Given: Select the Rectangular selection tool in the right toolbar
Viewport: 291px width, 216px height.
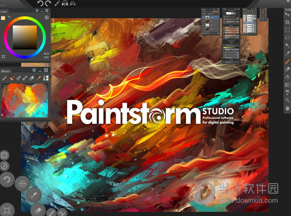Looking at the screenshot, I should click(287, 30).
